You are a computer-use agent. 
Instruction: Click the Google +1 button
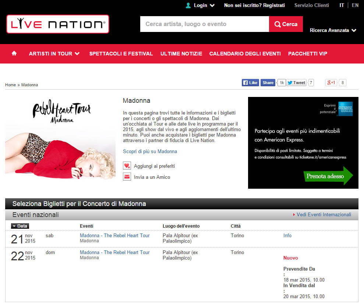[x=331, y=83]
